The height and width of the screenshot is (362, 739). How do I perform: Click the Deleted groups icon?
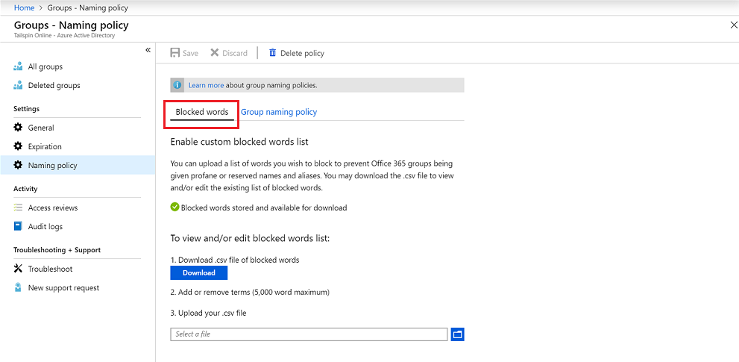point(19,86)
